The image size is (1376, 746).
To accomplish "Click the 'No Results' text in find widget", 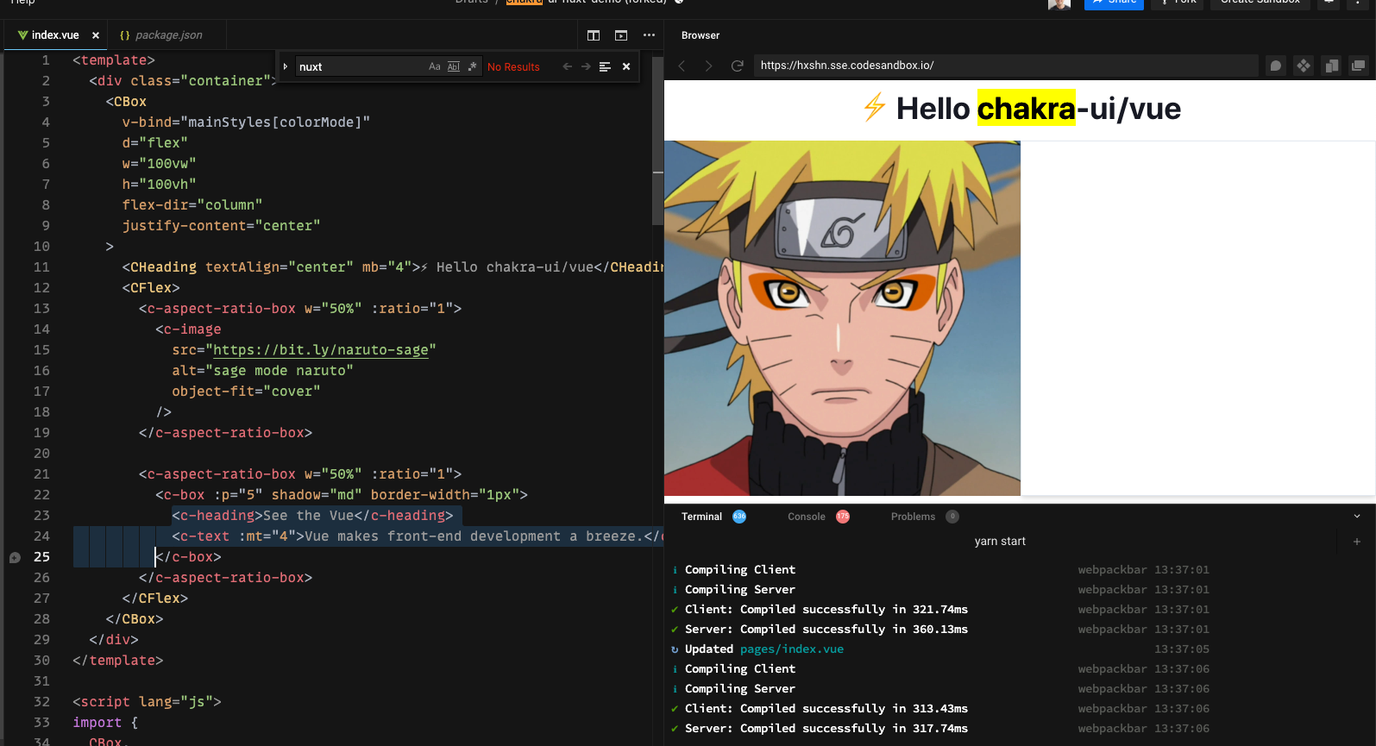I will pyautogui.click(x=513, y=67).
